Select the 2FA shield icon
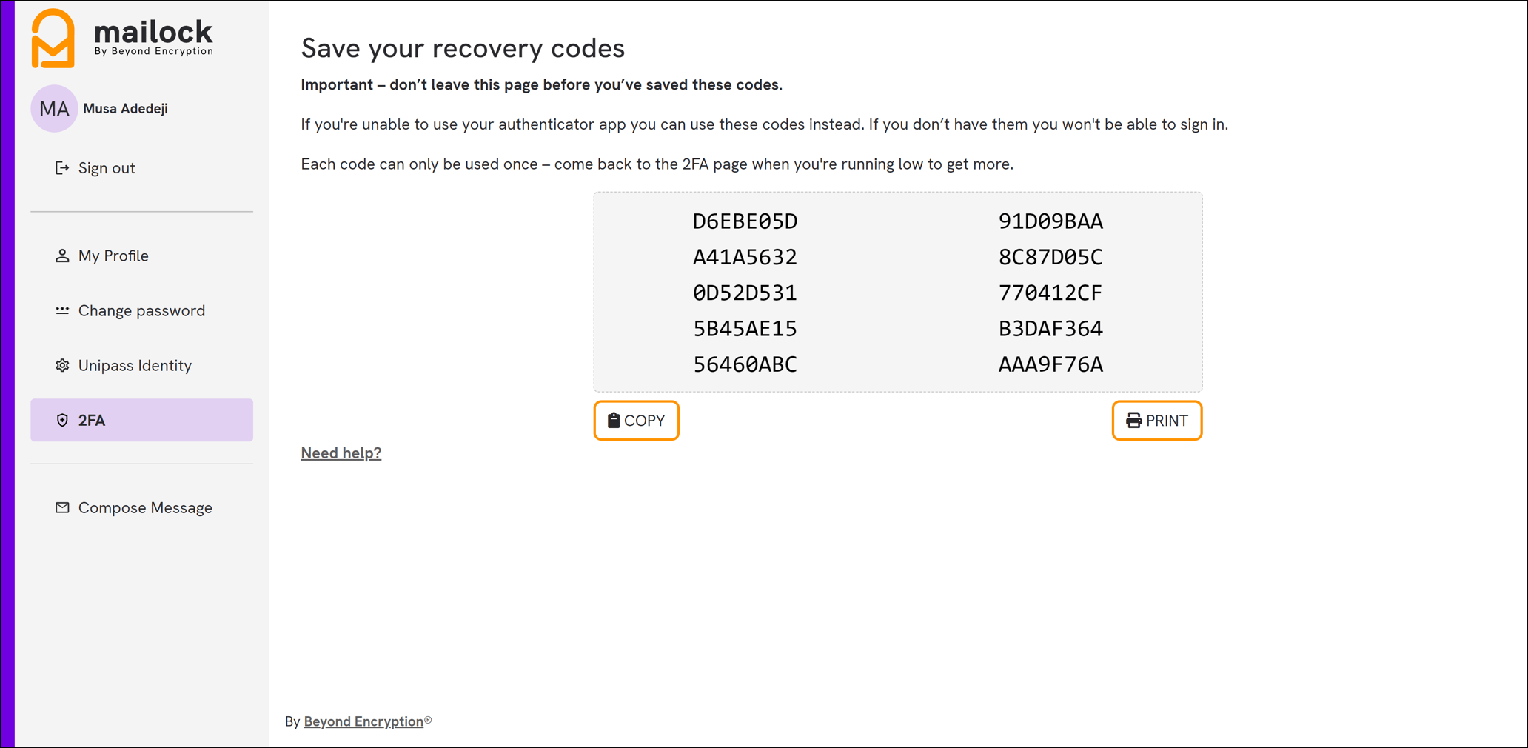The height and width of the screenshot is (748, 1528). tap(62, 420)
